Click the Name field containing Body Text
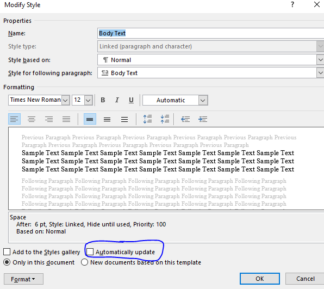 (210, 33)
